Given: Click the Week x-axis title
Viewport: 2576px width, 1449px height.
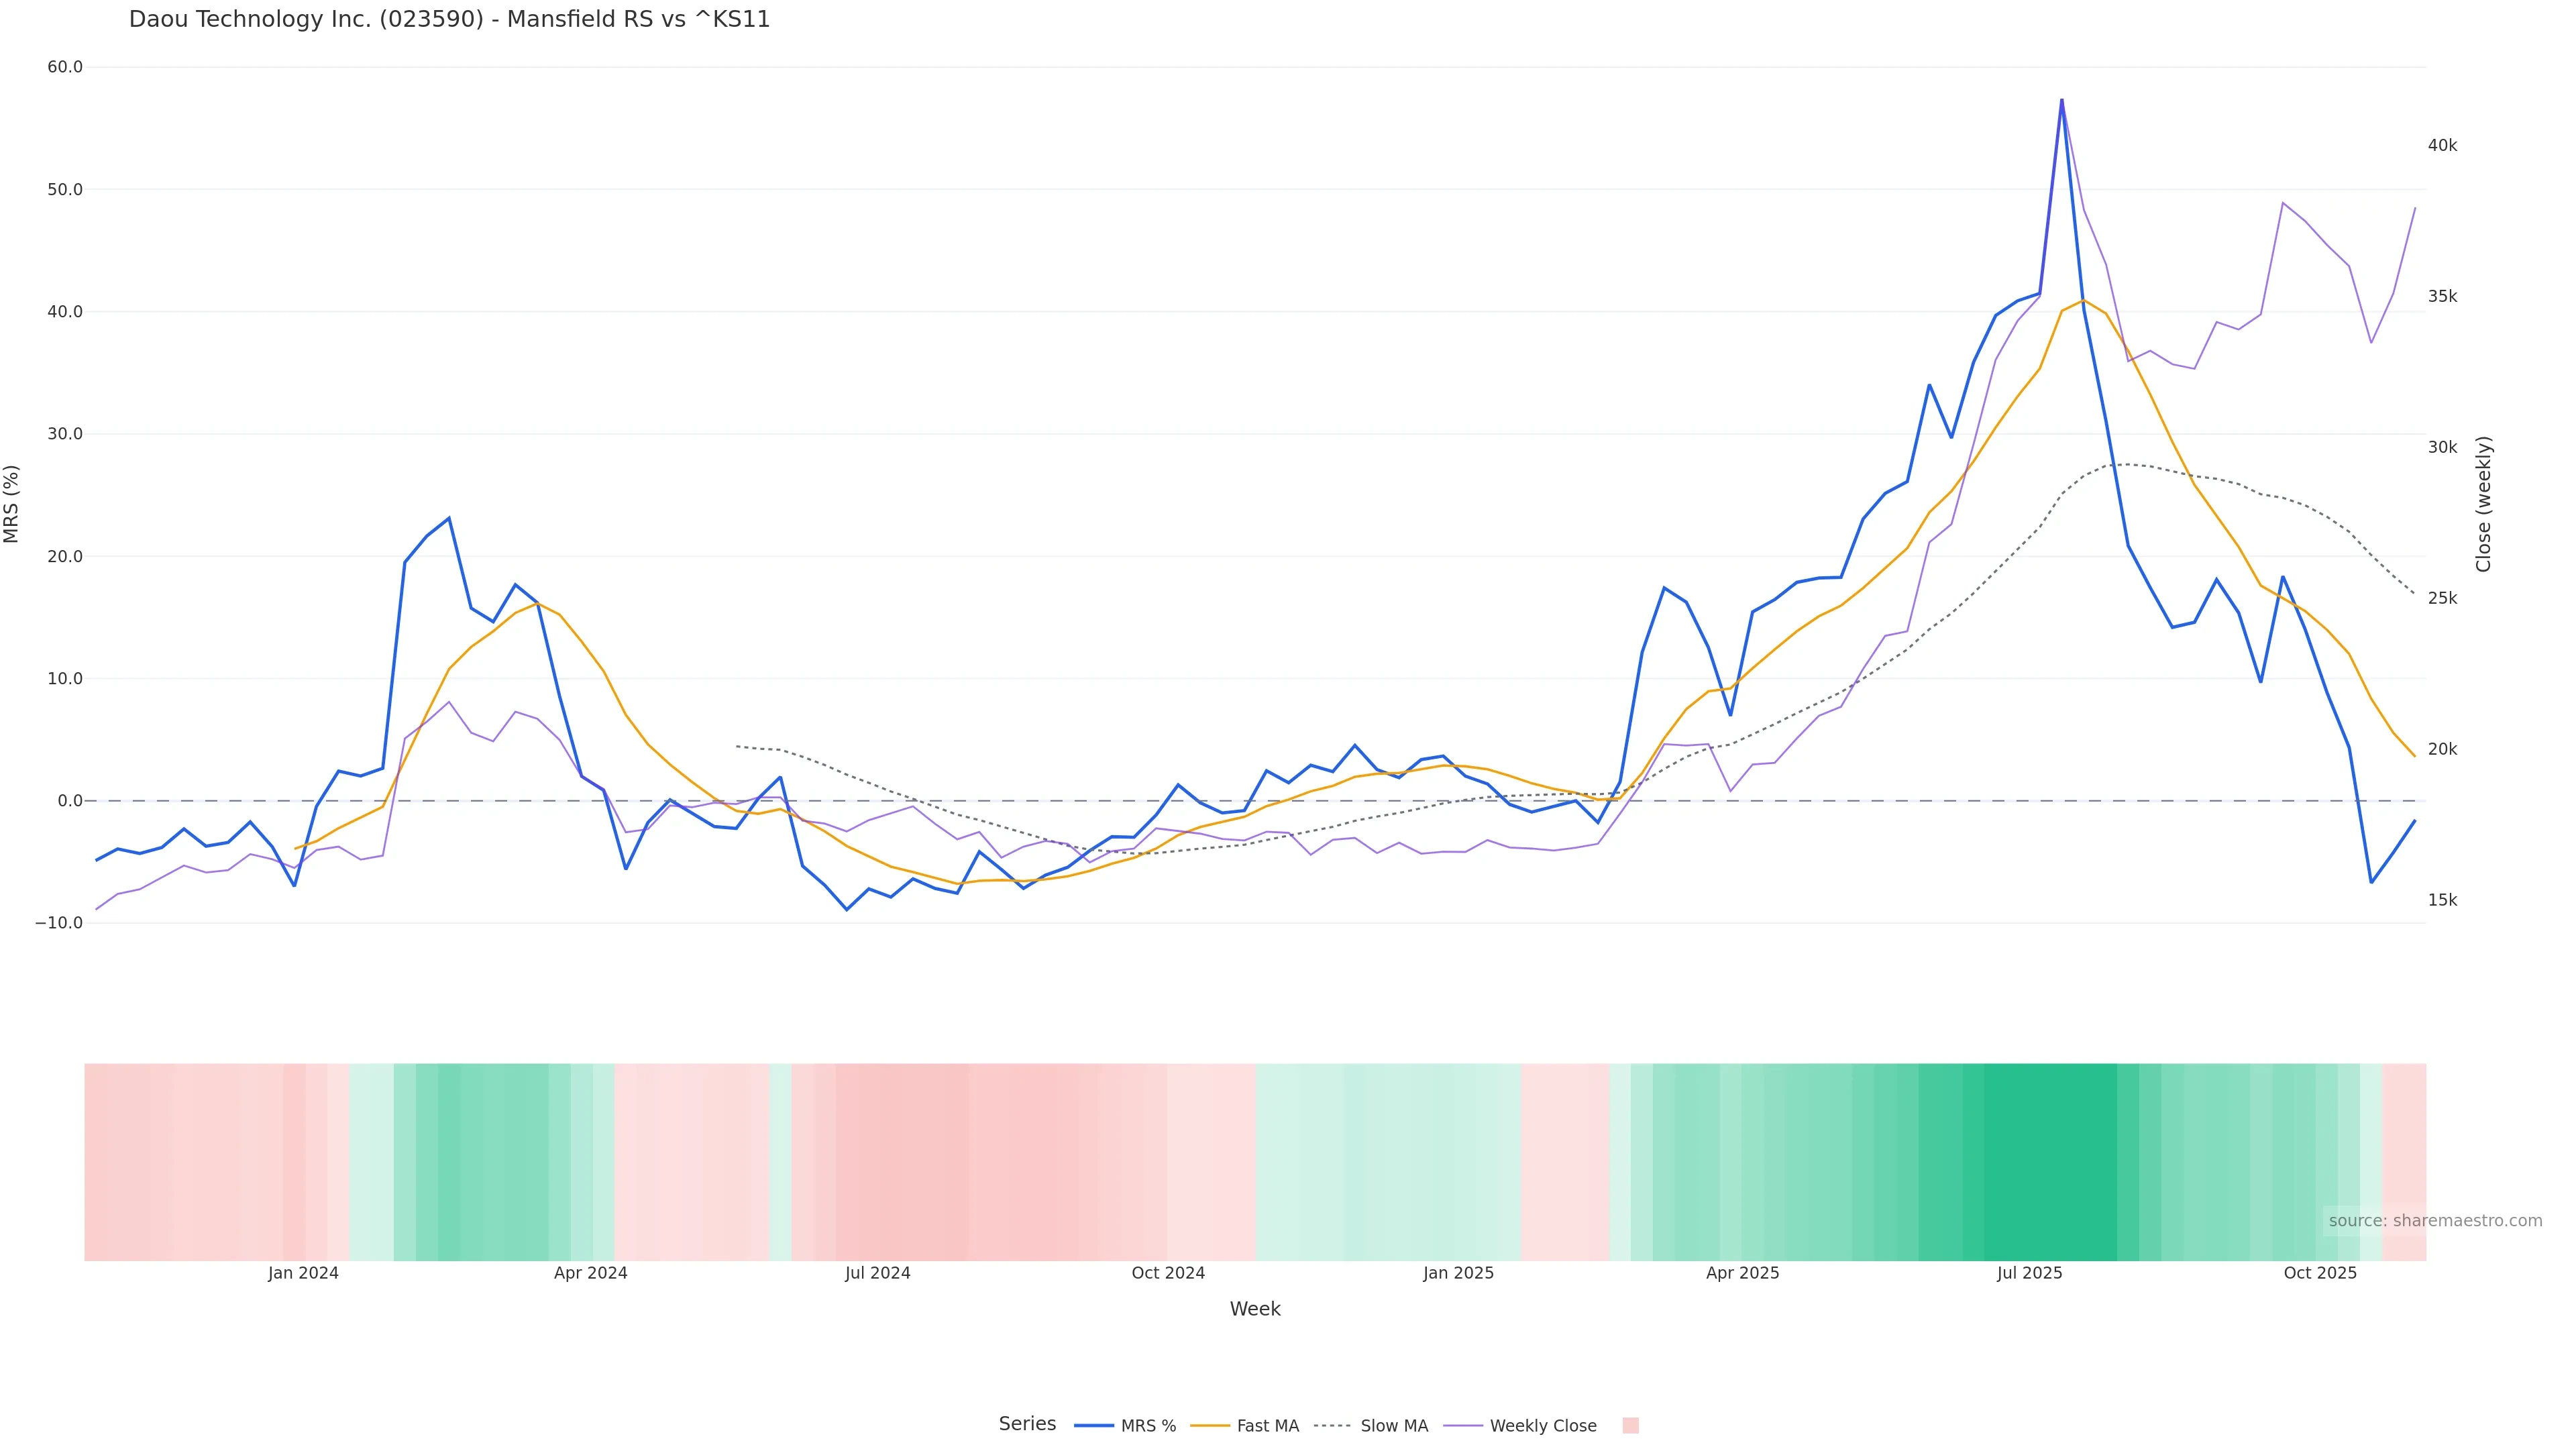Looking at the screenshot, I should coord(1254,1309).
